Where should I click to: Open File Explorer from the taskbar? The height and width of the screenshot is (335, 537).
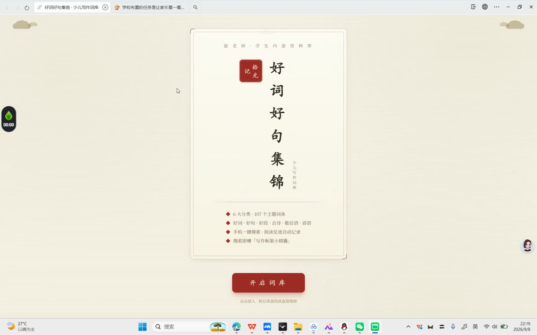pos(298,327)
